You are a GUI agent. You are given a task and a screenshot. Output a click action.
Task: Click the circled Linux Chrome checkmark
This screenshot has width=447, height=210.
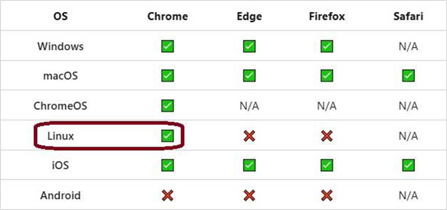(x=167, y=136)
